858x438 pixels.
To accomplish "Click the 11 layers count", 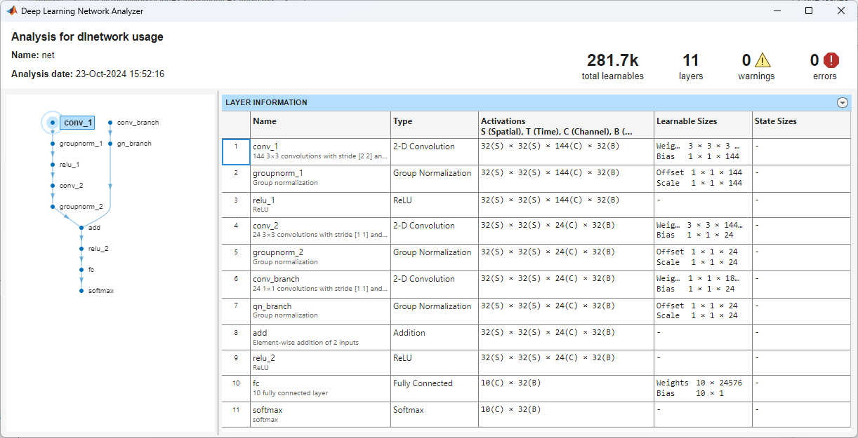I will click(691, 61).
